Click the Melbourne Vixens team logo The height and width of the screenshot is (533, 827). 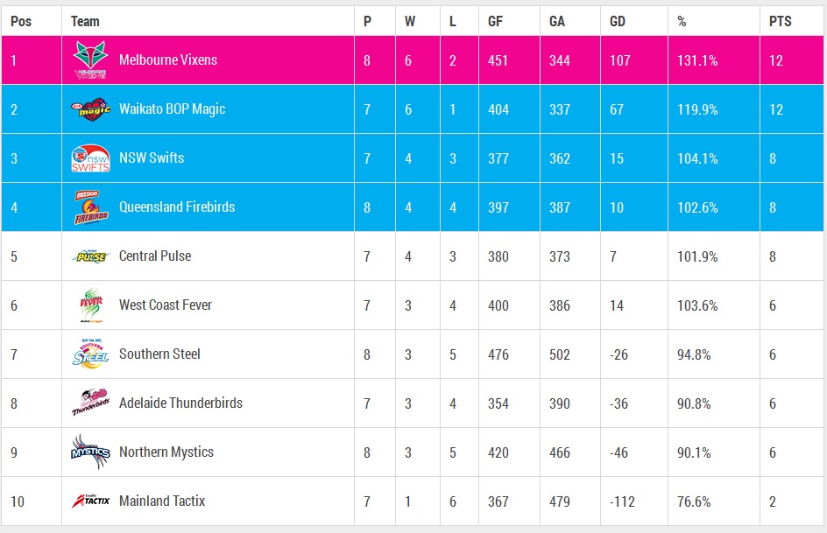pyautogui.click(x=90, y=60)
